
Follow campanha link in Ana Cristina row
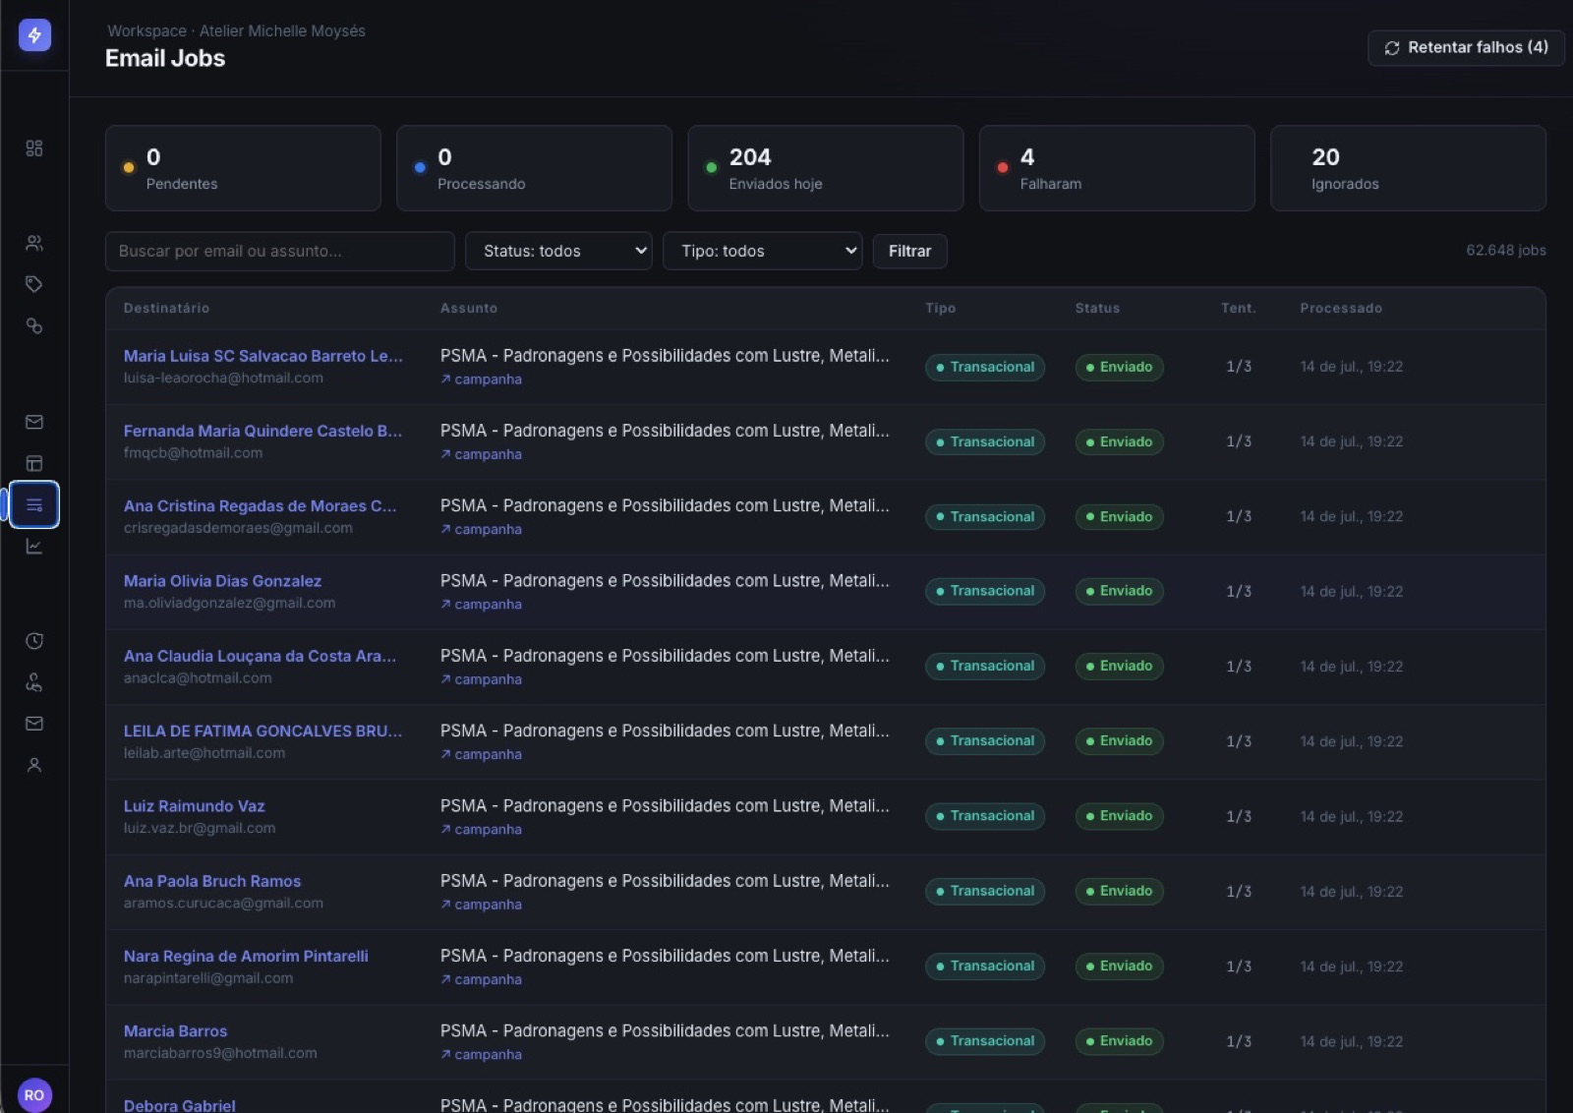click(482, 529)
